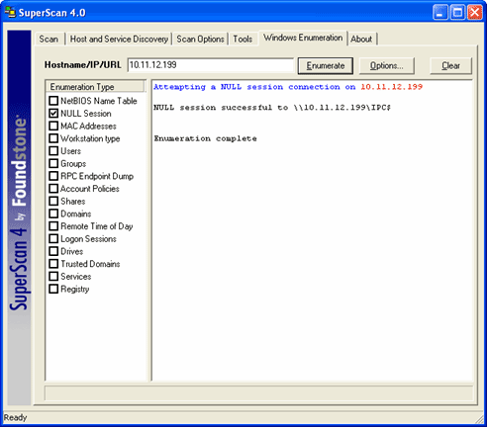The height and width of the screenshot is (428, 488).
Task: Click the red 10.11.12.199 address text
Action: pyautogui.click(x=392, y=87)
